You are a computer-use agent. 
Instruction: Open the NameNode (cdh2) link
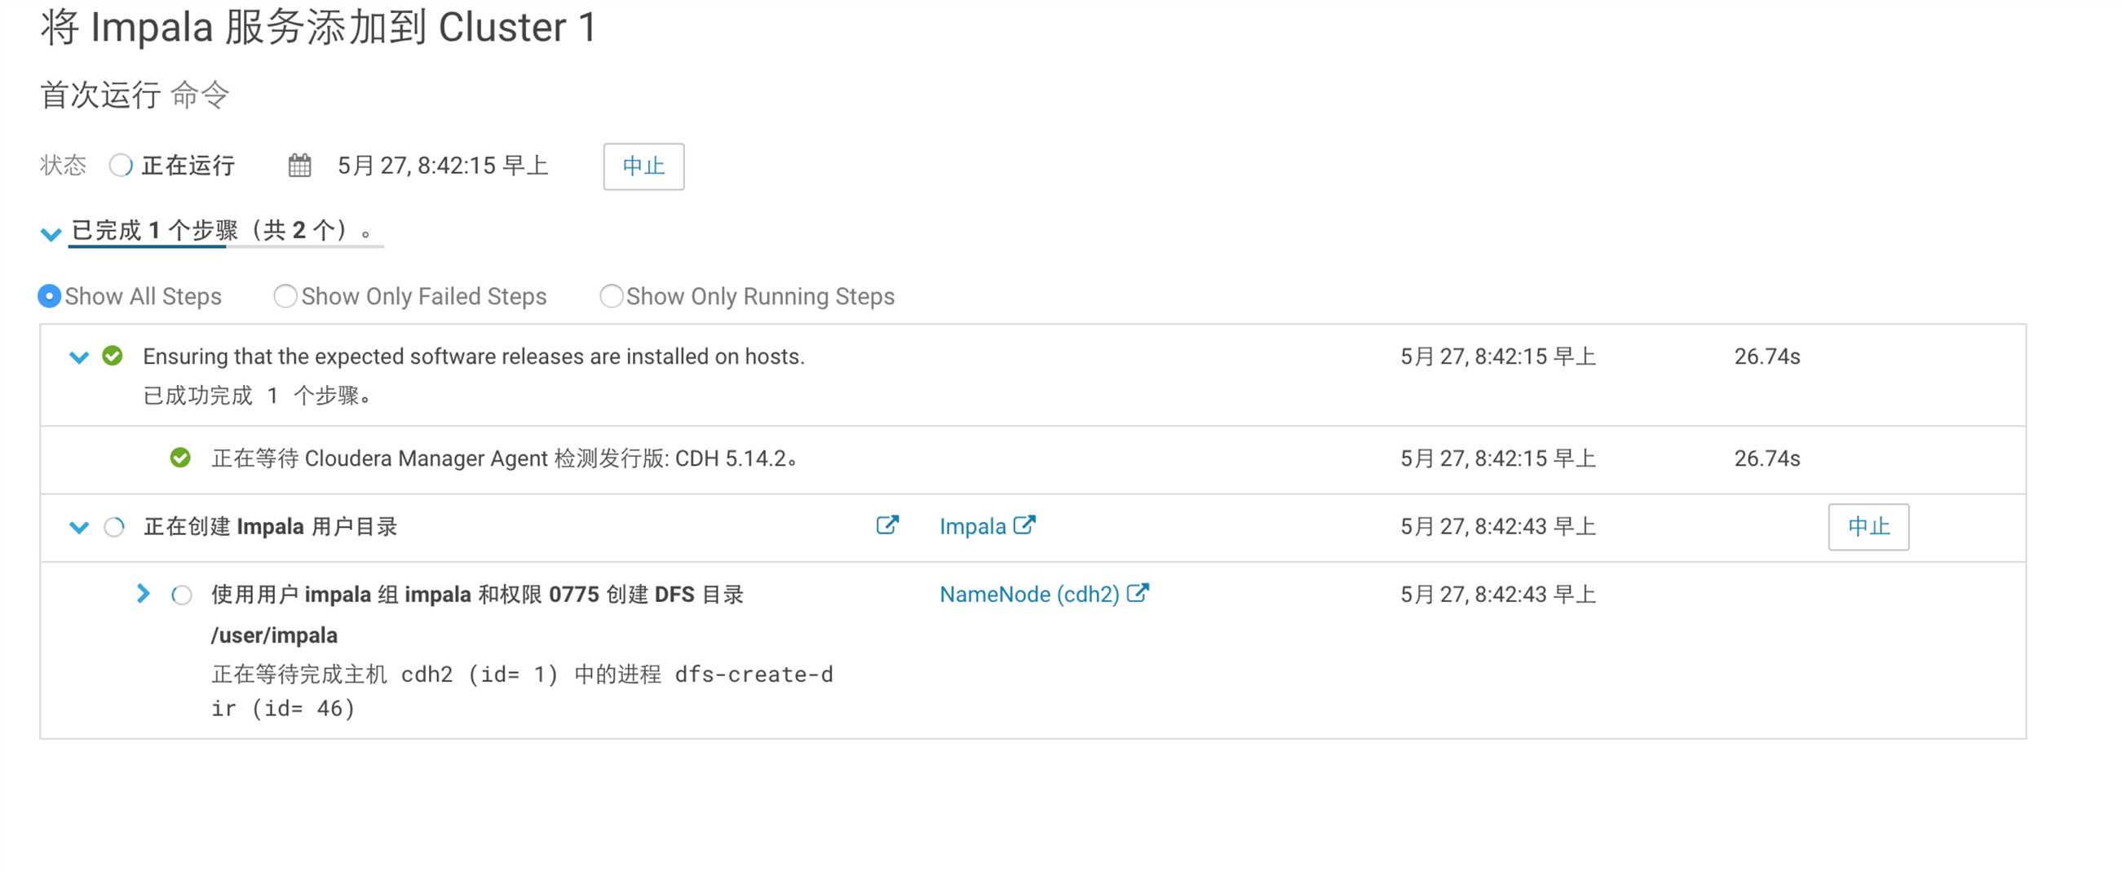coord(1029,594)
